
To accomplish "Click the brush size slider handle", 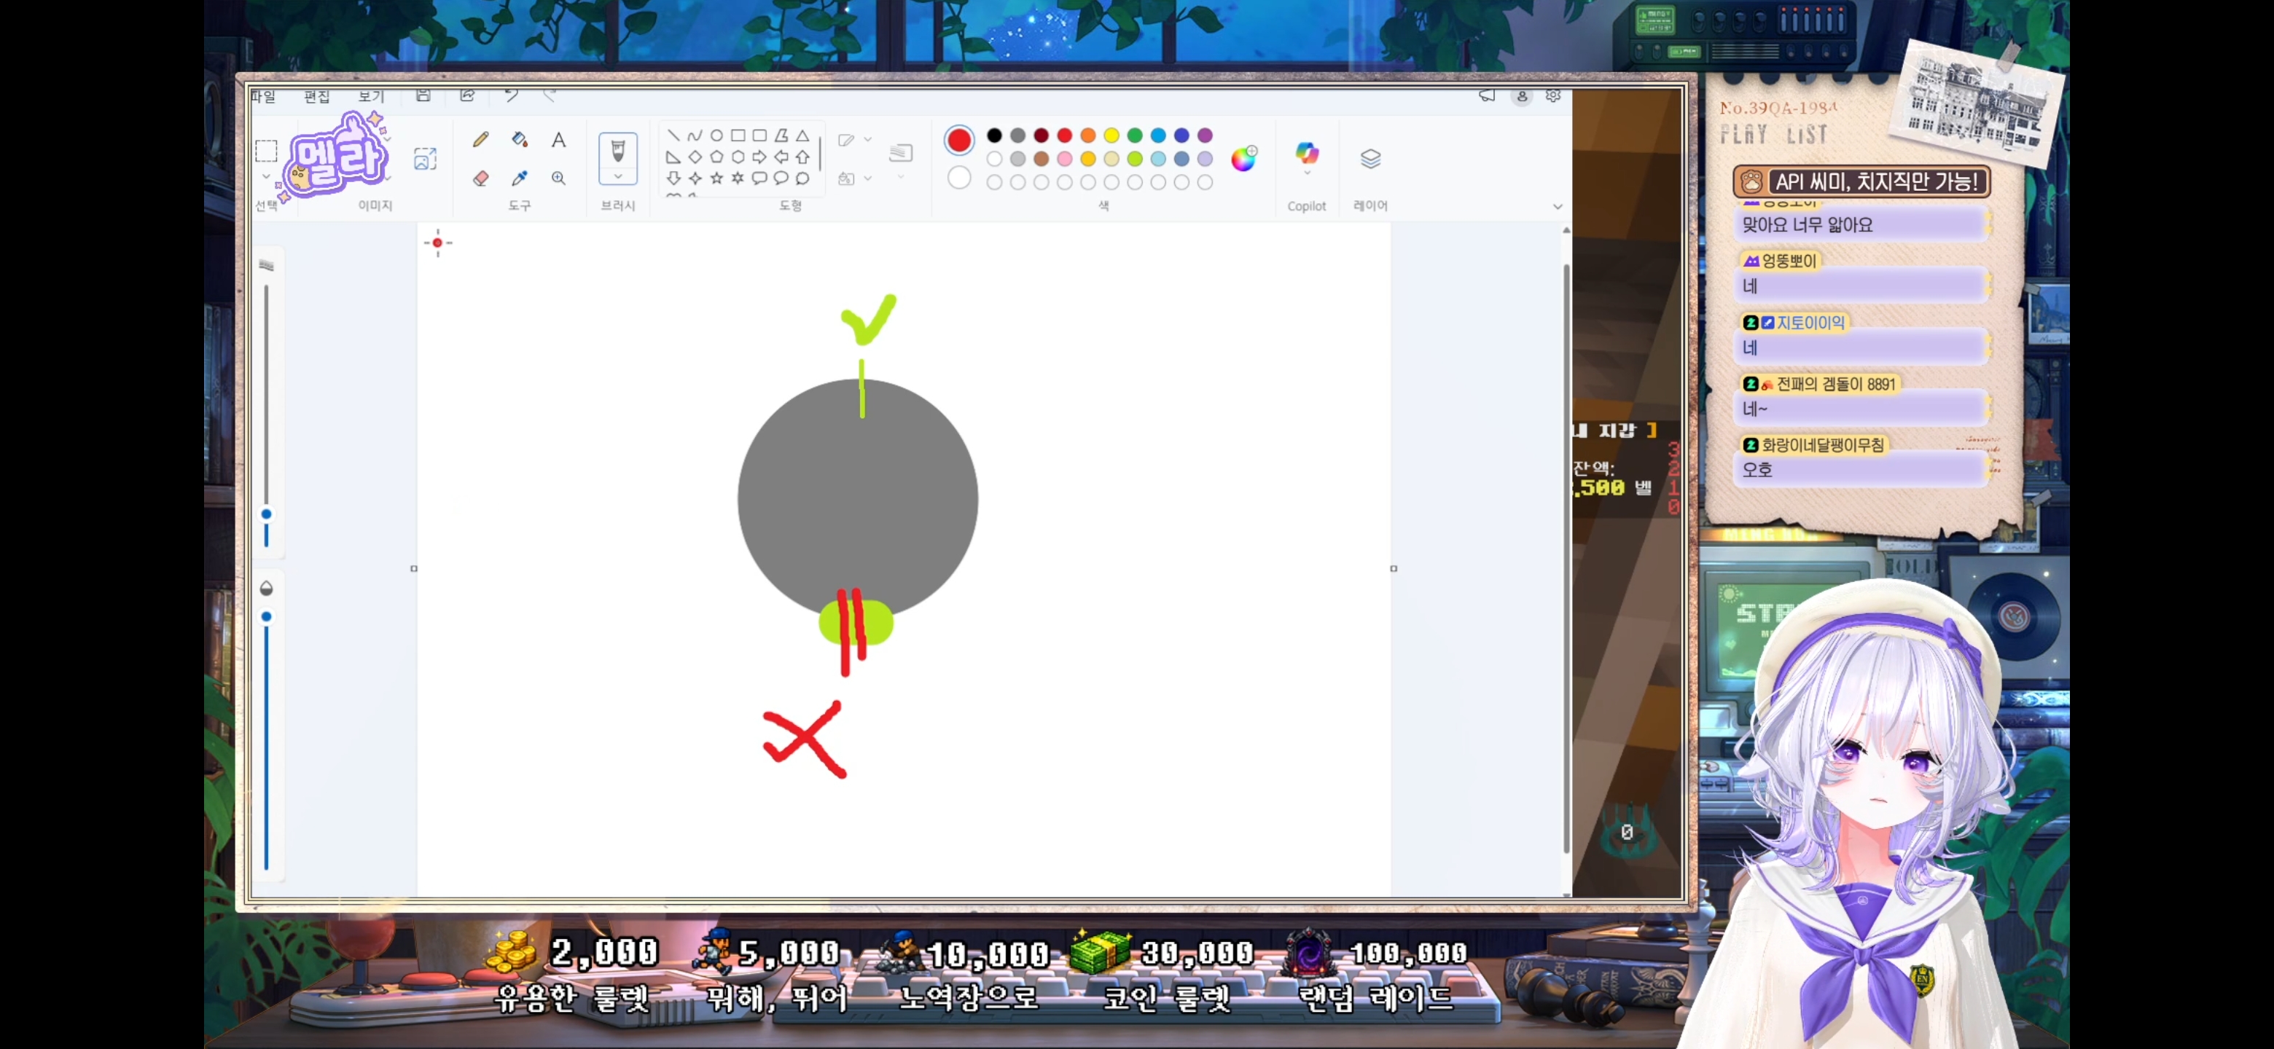I will click(x=266, y=514).
